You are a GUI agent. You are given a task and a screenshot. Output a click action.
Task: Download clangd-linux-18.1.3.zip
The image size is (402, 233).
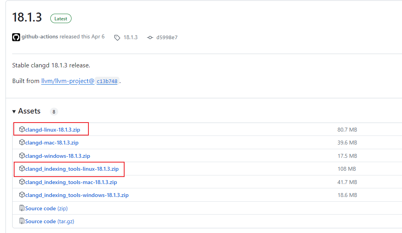53,130
